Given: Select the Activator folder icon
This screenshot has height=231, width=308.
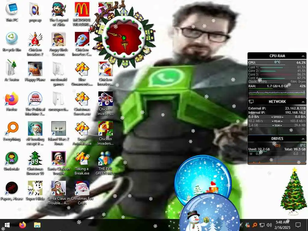Looking at the screenshot, I should coord(12,71).
